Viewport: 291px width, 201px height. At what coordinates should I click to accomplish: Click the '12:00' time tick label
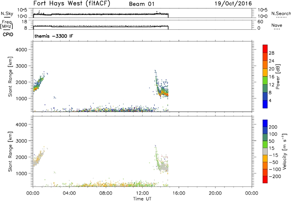[142, 193]
